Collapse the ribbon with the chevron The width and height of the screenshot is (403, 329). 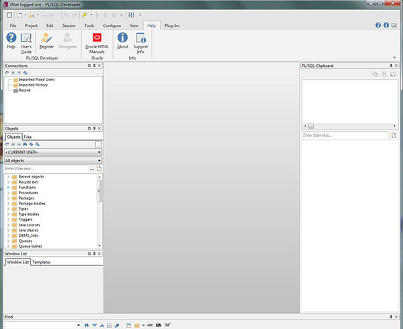394,58
